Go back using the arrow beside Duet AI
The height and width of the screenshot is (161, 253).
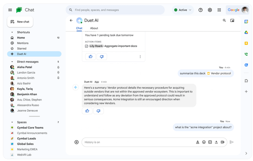[x=71, y=20]
